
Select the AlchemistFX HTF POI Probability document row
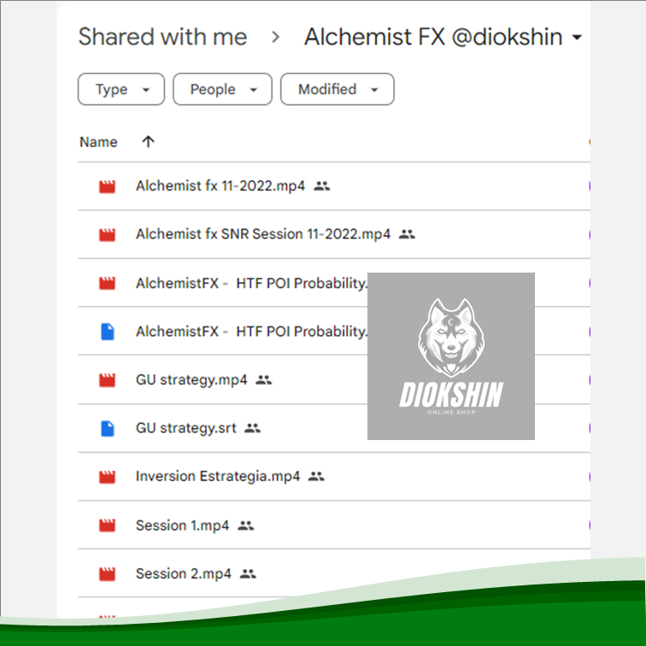(334, 332)
